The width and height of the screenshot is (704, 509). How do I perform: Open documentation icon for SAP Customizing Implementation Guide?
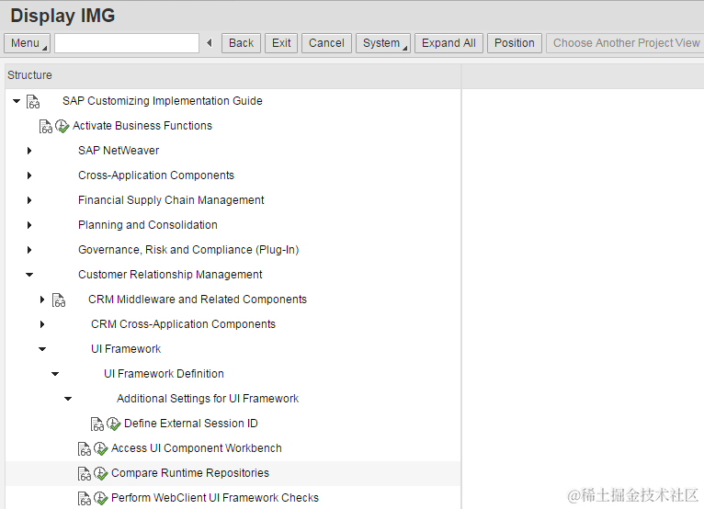33,101
